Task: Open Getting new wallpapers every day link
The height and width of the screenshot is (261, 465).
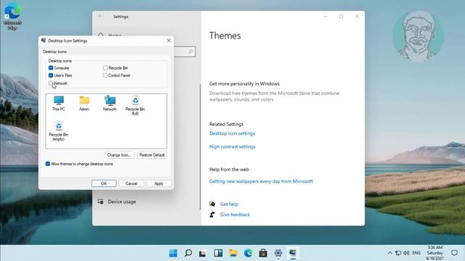Action: (x=261, y=181)
